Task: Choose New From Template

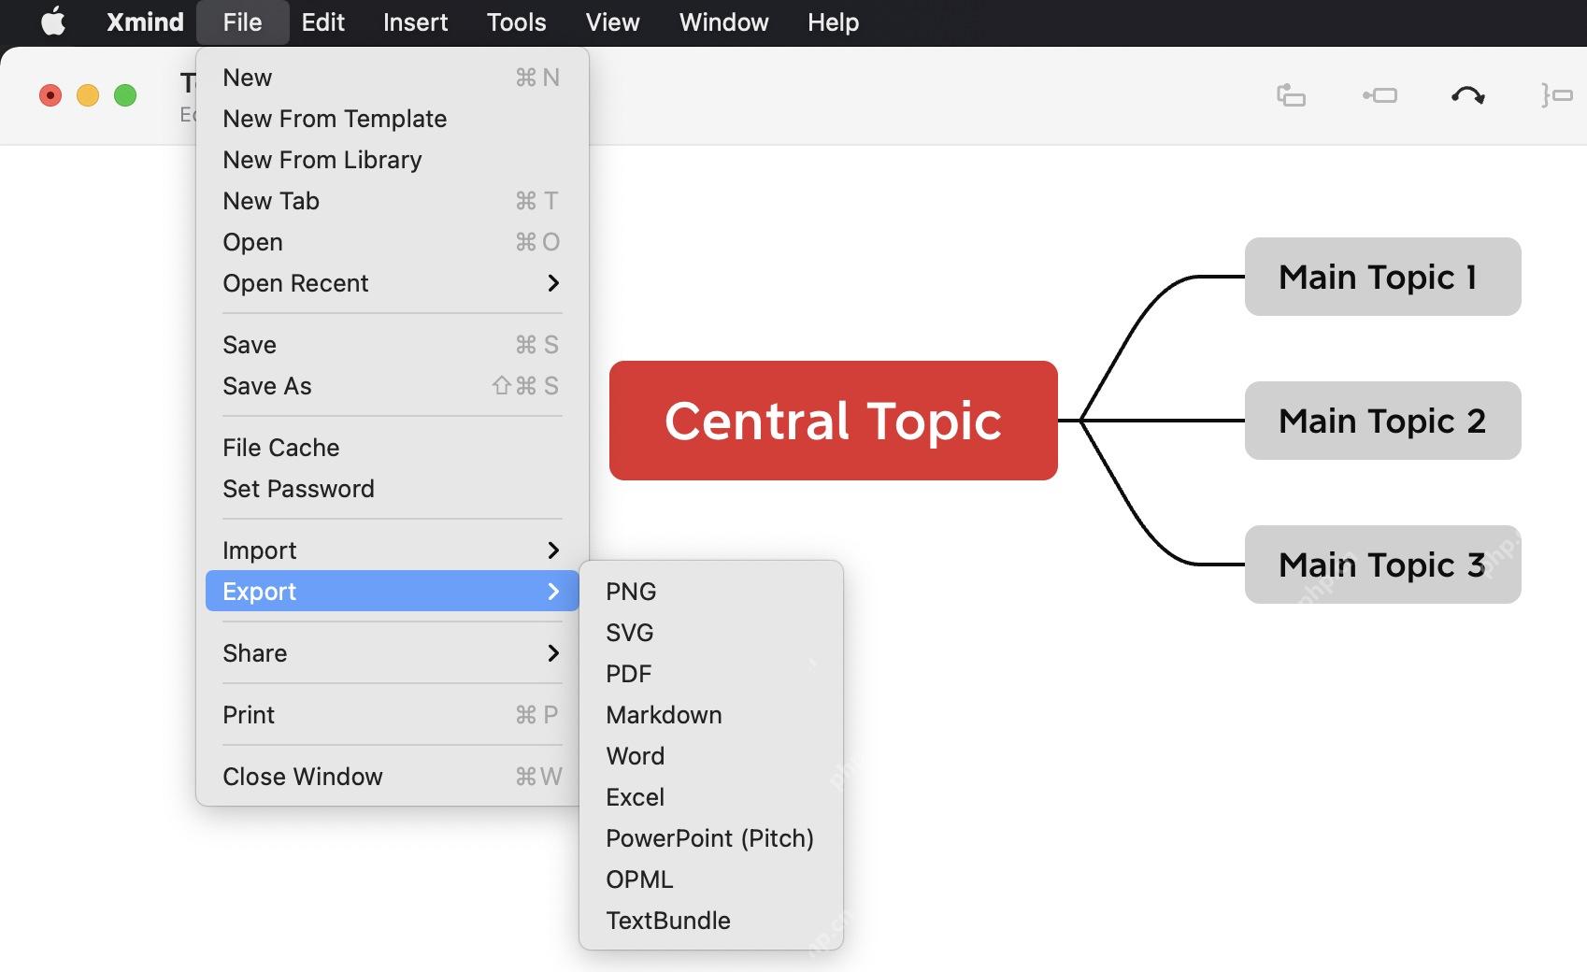Action: click(x=393, y=119)
